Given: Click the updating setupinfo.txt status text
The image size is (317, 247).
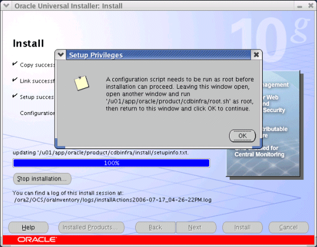Looking at the screenshot, I should (100, 153).
